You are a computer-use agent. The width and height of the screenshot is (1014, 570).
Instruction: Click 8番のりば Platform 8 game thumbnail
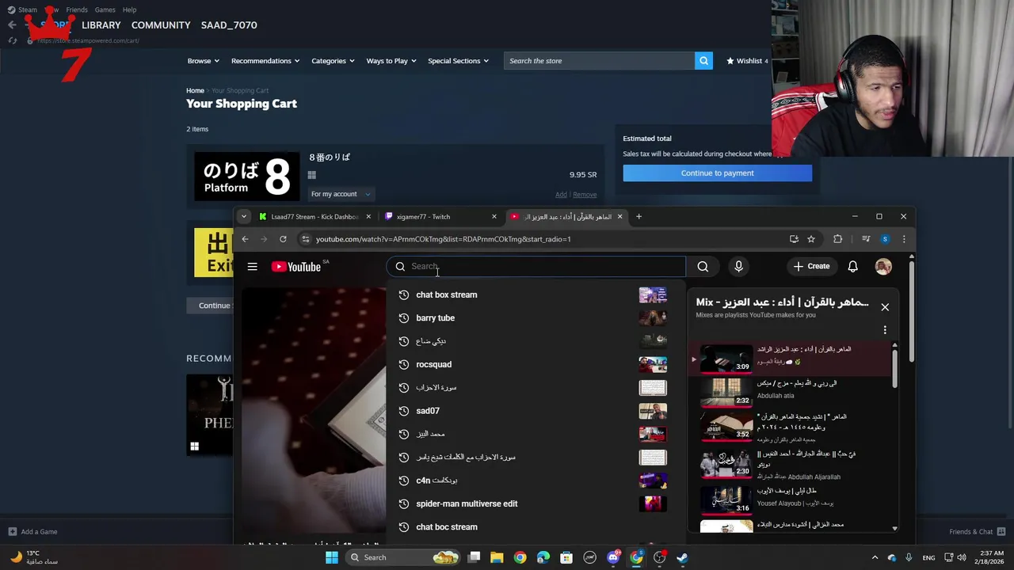(x=247, y=177)
